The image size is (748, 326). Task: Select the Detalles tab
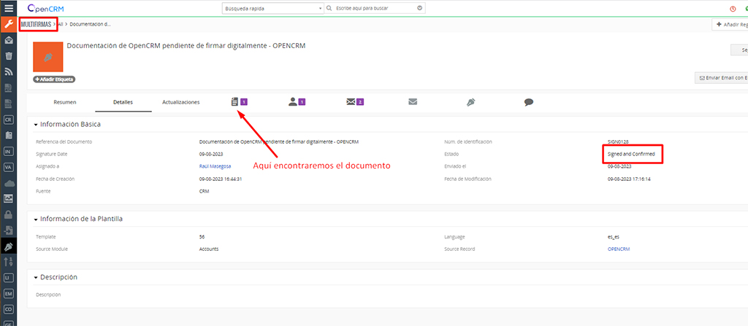123,102
